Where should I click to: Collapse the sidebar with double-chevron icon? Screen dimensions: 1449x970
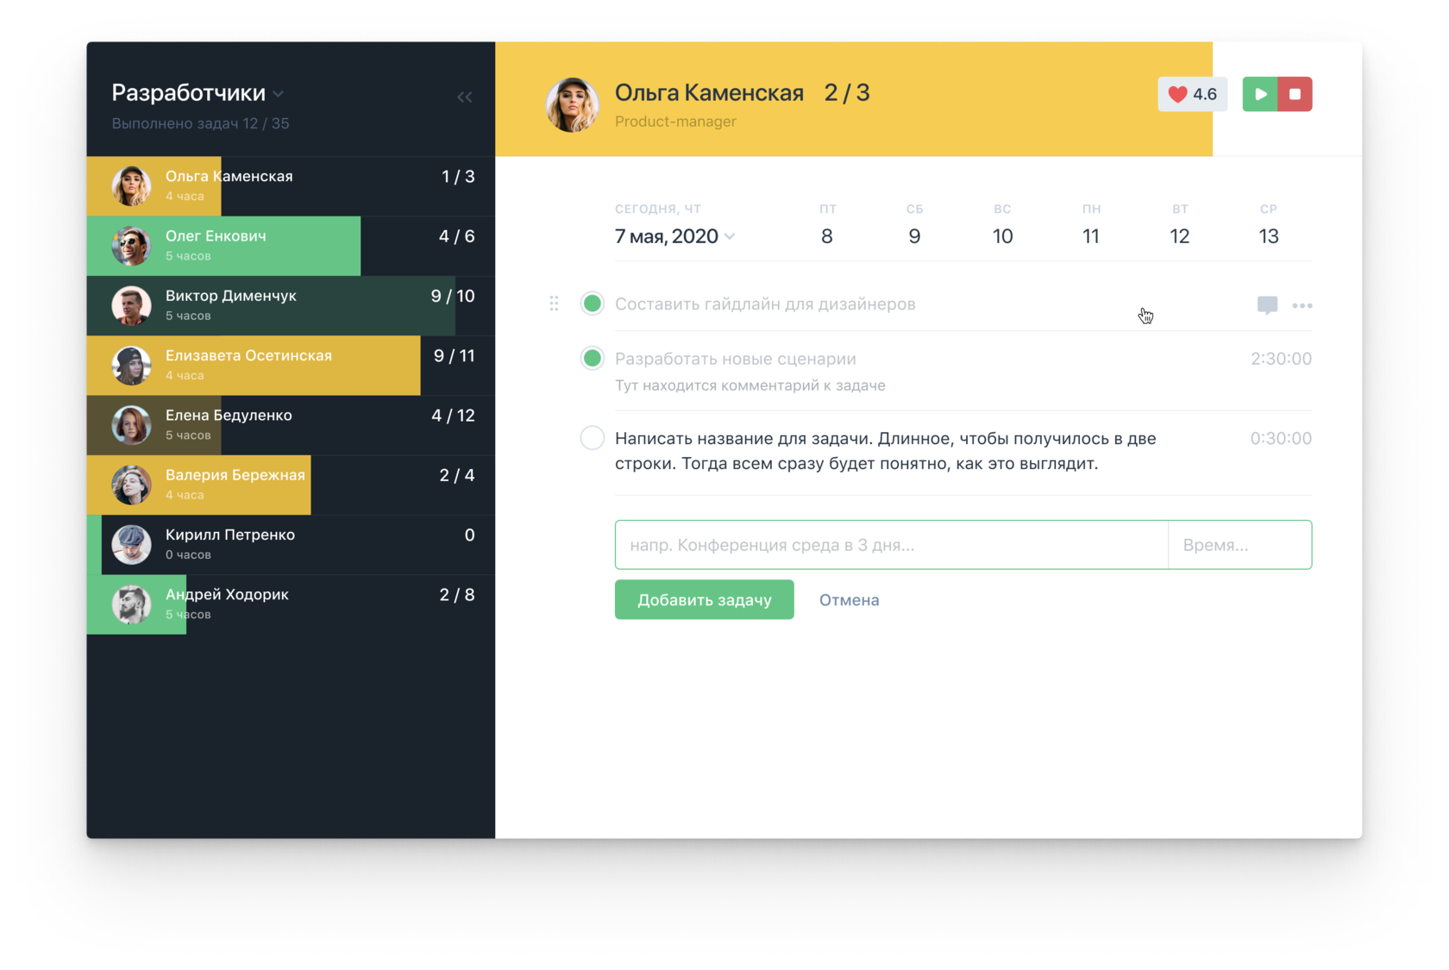[465, 97]
